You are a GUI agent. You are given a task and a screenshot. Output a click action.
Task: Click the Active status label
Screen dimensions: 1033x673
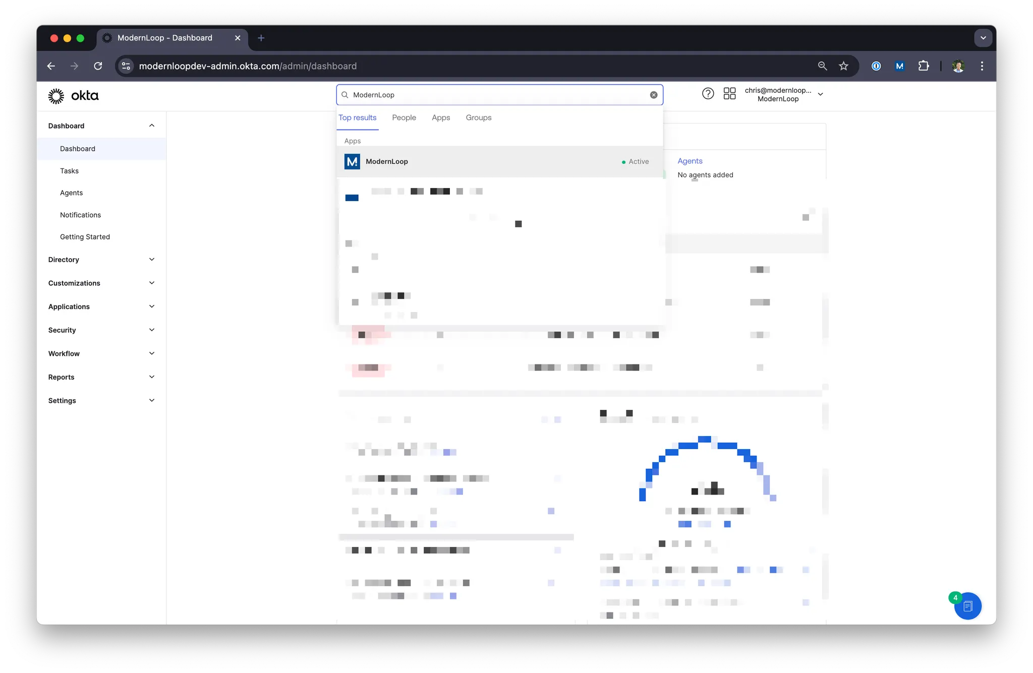(x=639, y=162)
